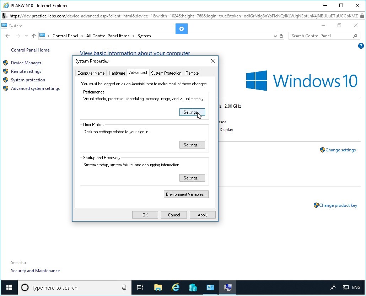
Task: Expand recent locations dropdown arrow
Action: point(26,36)
